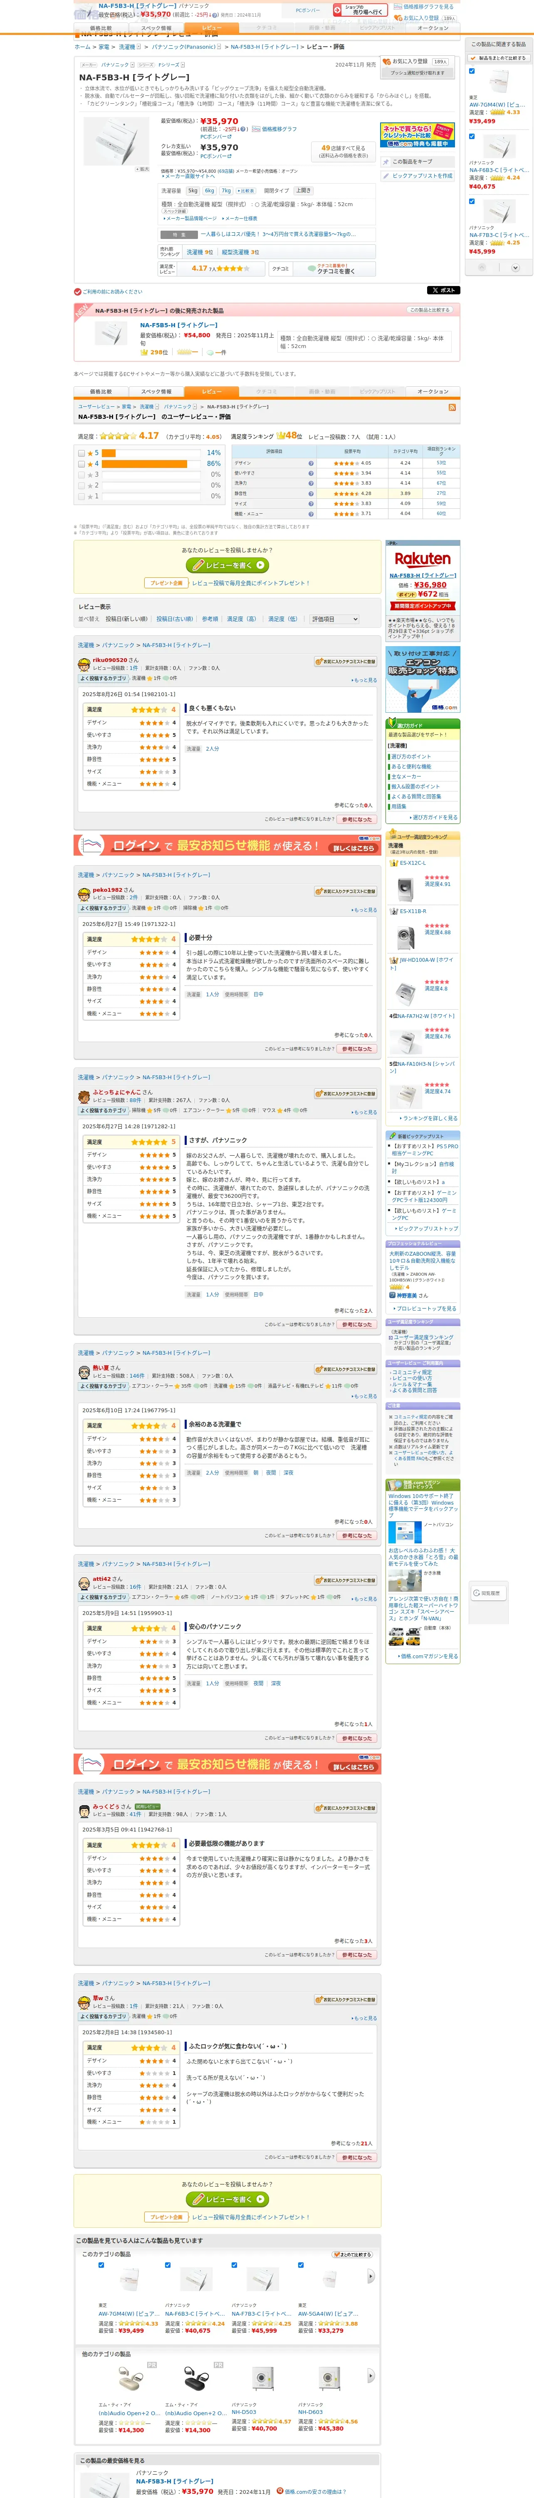Viewport: 534px width, 2498px height.
Task: Click the この製品をキープ button
Action: [x=418, y=162]
